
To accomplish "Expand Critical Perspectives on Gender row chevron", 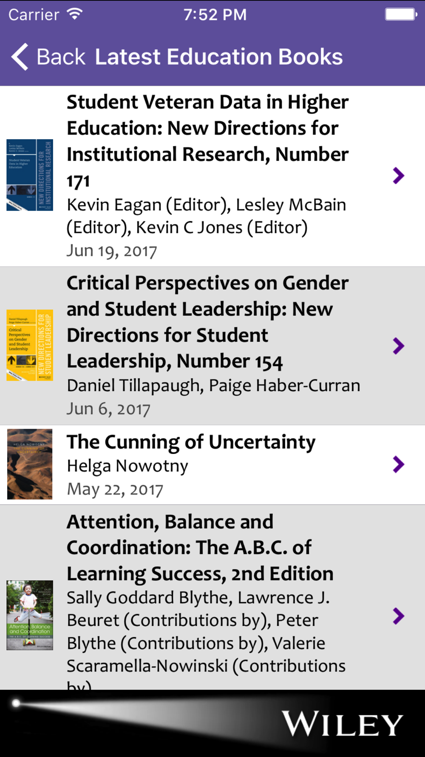I will pos(398,346).
